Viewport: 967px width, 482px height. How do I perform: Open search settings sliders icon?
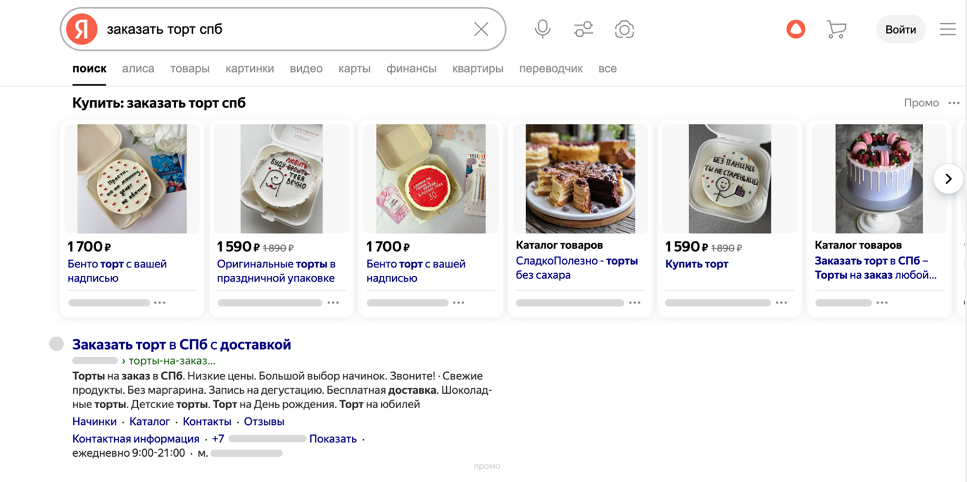[x=583, y=29]
